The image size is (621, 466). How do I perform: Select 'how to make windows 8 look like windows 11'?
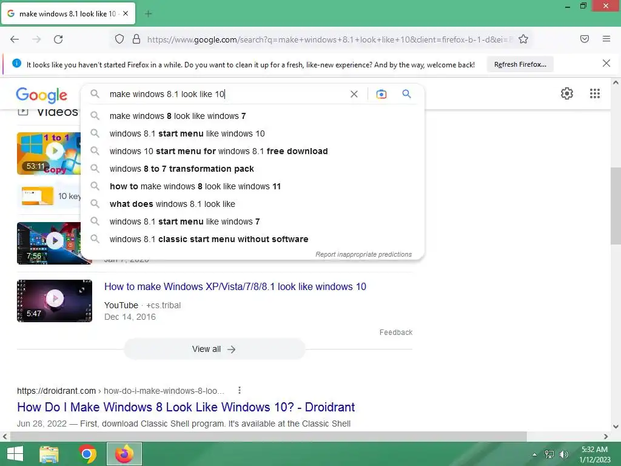252,186
